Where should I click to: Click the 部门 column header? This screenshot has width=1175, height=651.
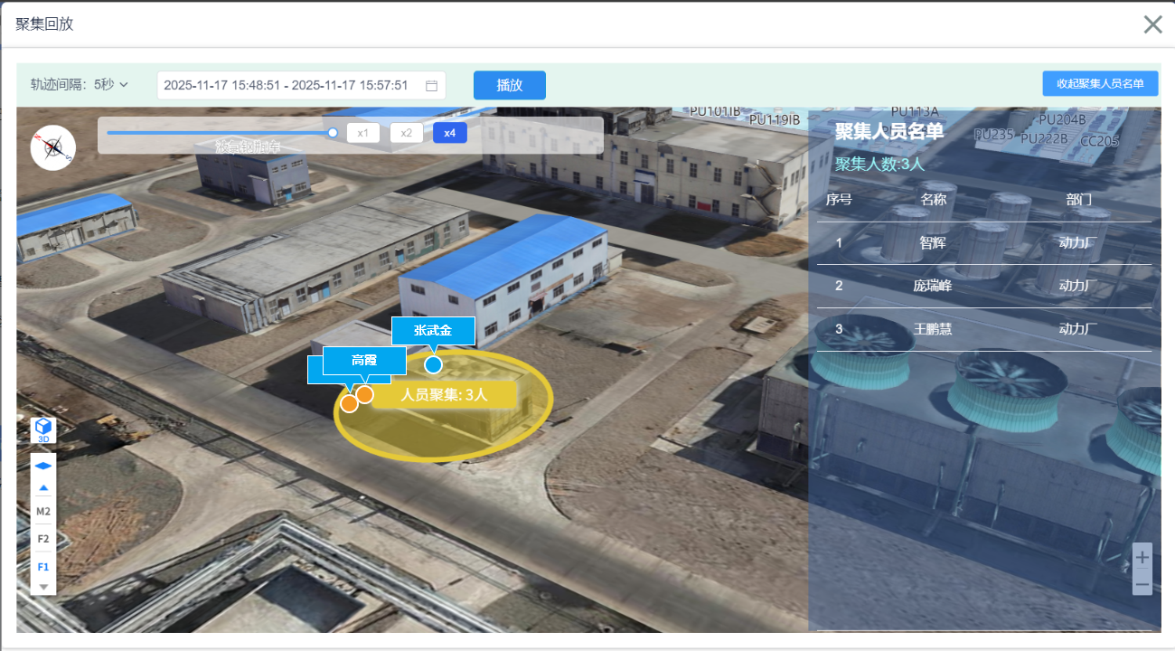(1079, 199)
